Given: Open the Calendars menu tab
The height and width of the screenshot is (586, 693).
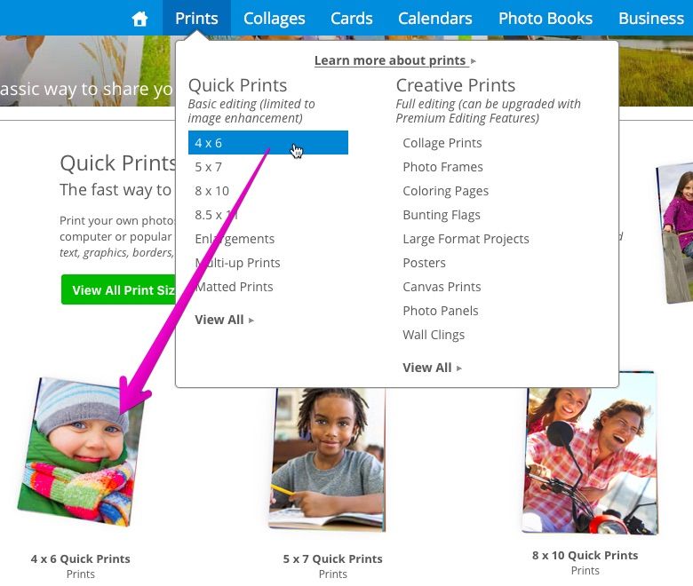Looking at the screenshot, I should point(434,19).
